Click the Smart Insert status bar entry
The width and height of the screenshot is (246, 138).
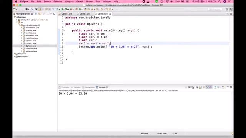tap(162, 133)
